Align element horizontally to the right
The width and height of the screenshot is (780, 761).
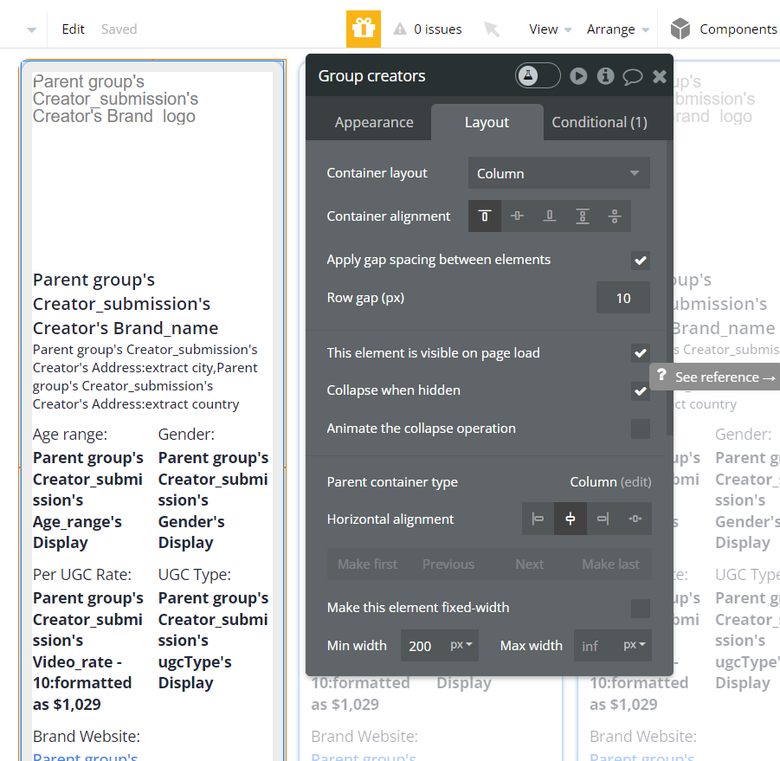[x=603, y=519]
